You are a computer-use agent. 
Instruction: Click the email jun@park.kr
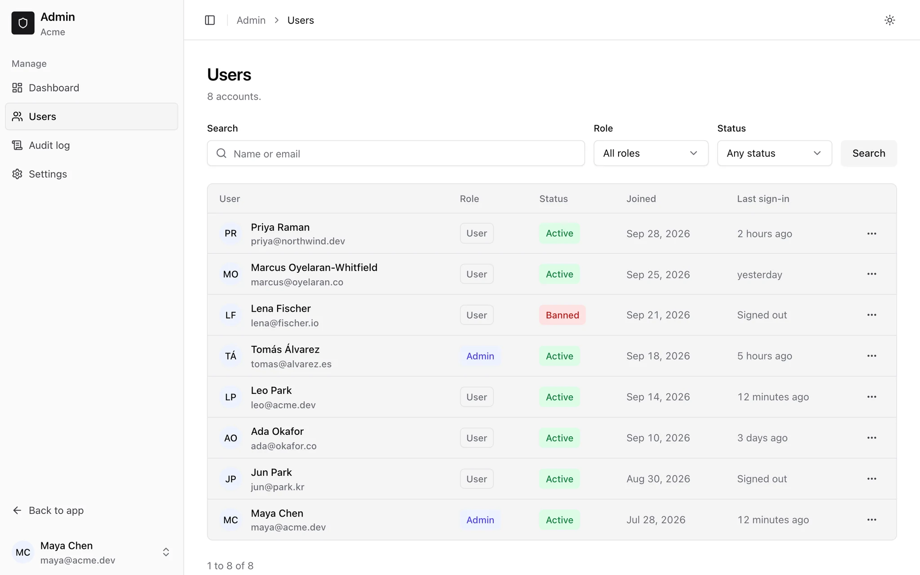pyautogui.click(x=278, y=487)
